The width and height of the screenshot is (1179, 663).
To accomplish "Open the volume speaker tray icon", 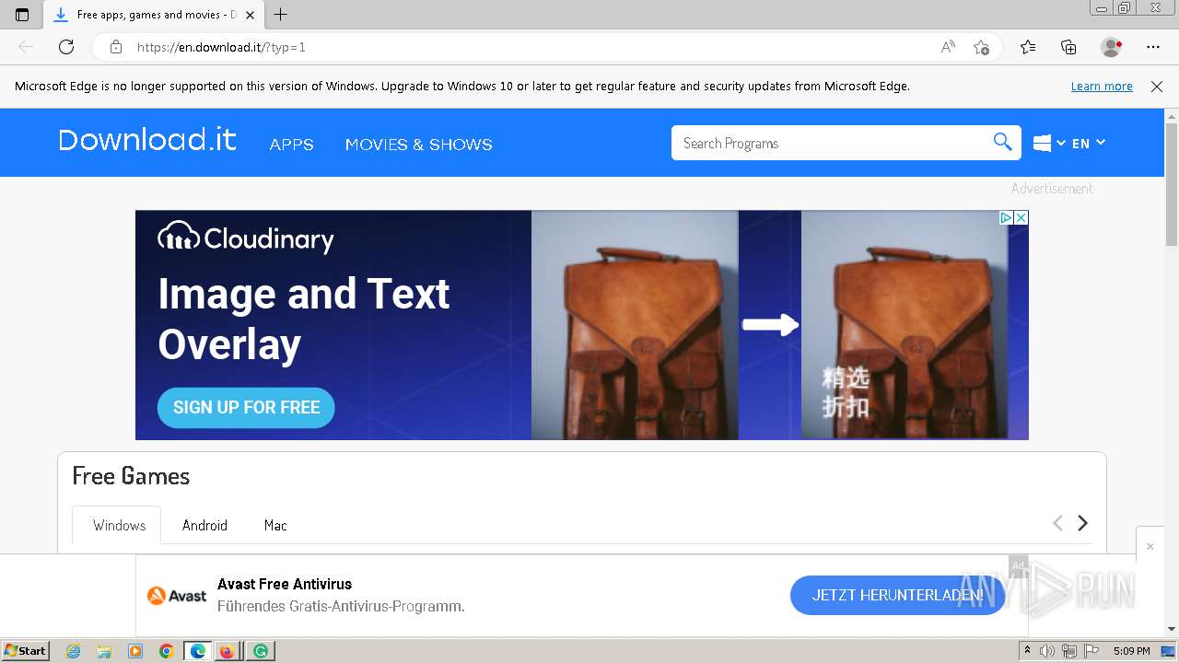I will (1047, 651).
